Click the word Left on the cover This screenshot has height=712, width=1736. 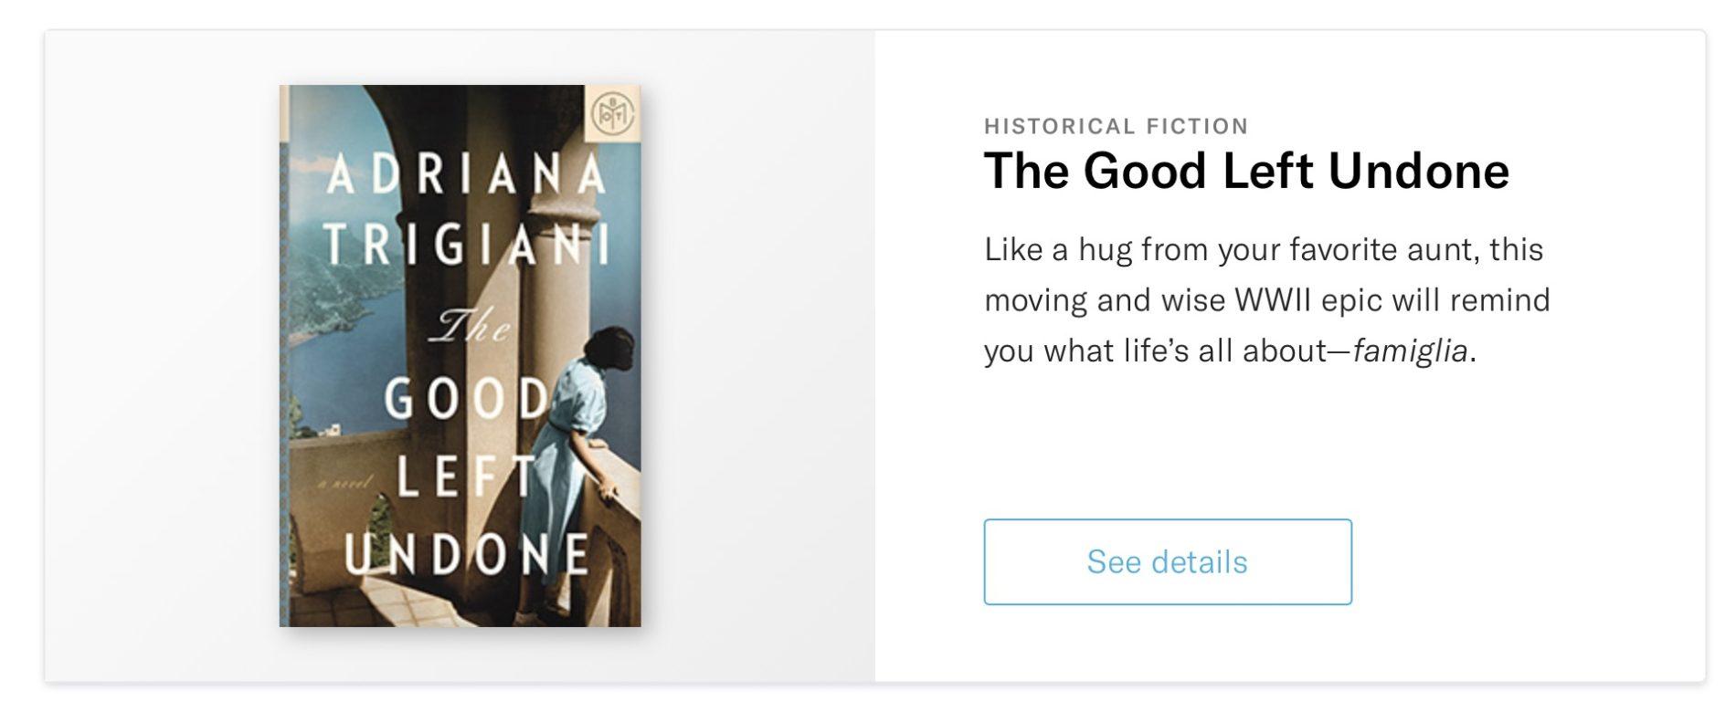coord(464,475)
